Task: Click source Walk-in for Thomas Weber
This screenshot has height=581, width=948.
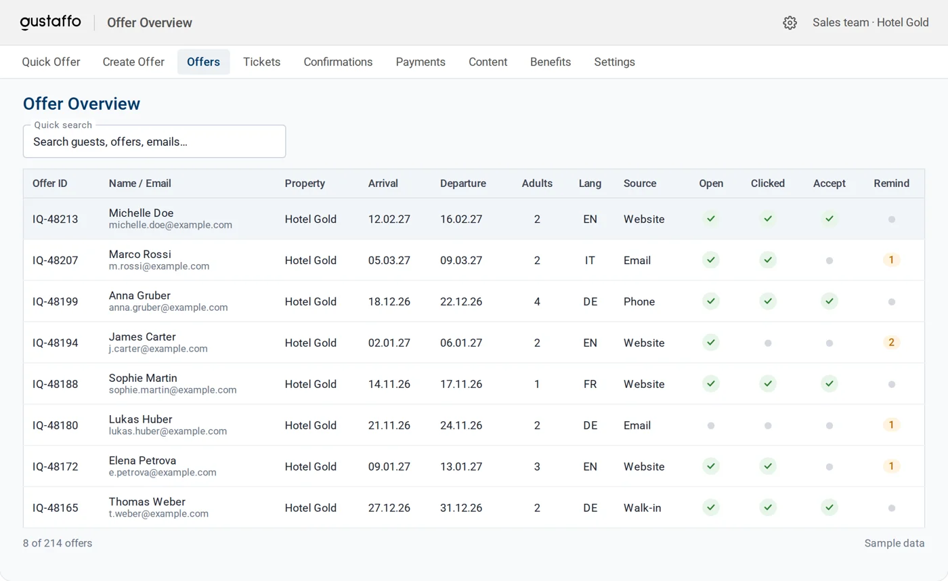Action: tap(643, 508)
